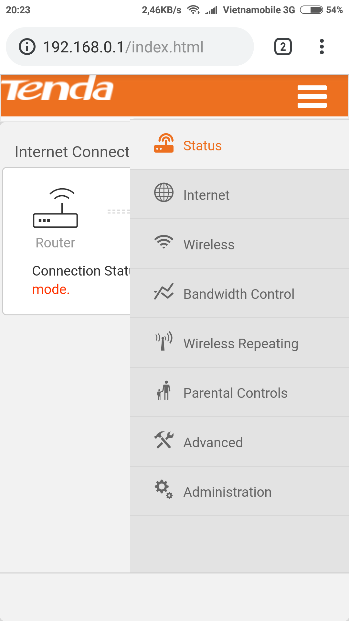Click the Router device icon in status card

click(55, 208)
